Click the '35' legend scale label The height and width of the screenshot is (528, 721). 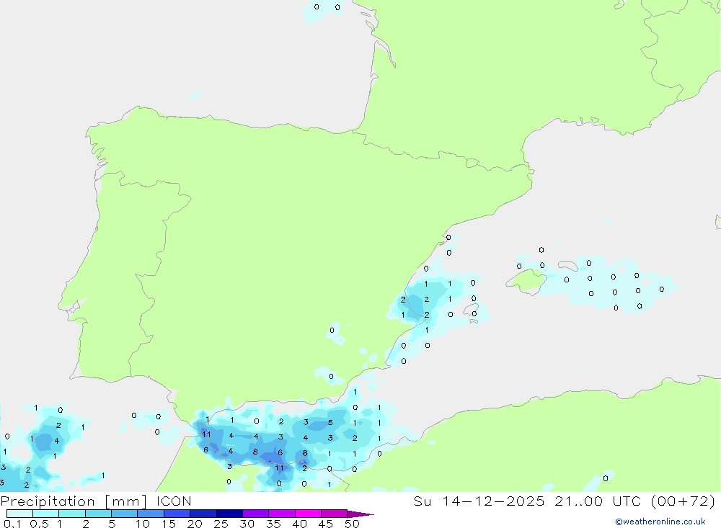coord(273,524)
